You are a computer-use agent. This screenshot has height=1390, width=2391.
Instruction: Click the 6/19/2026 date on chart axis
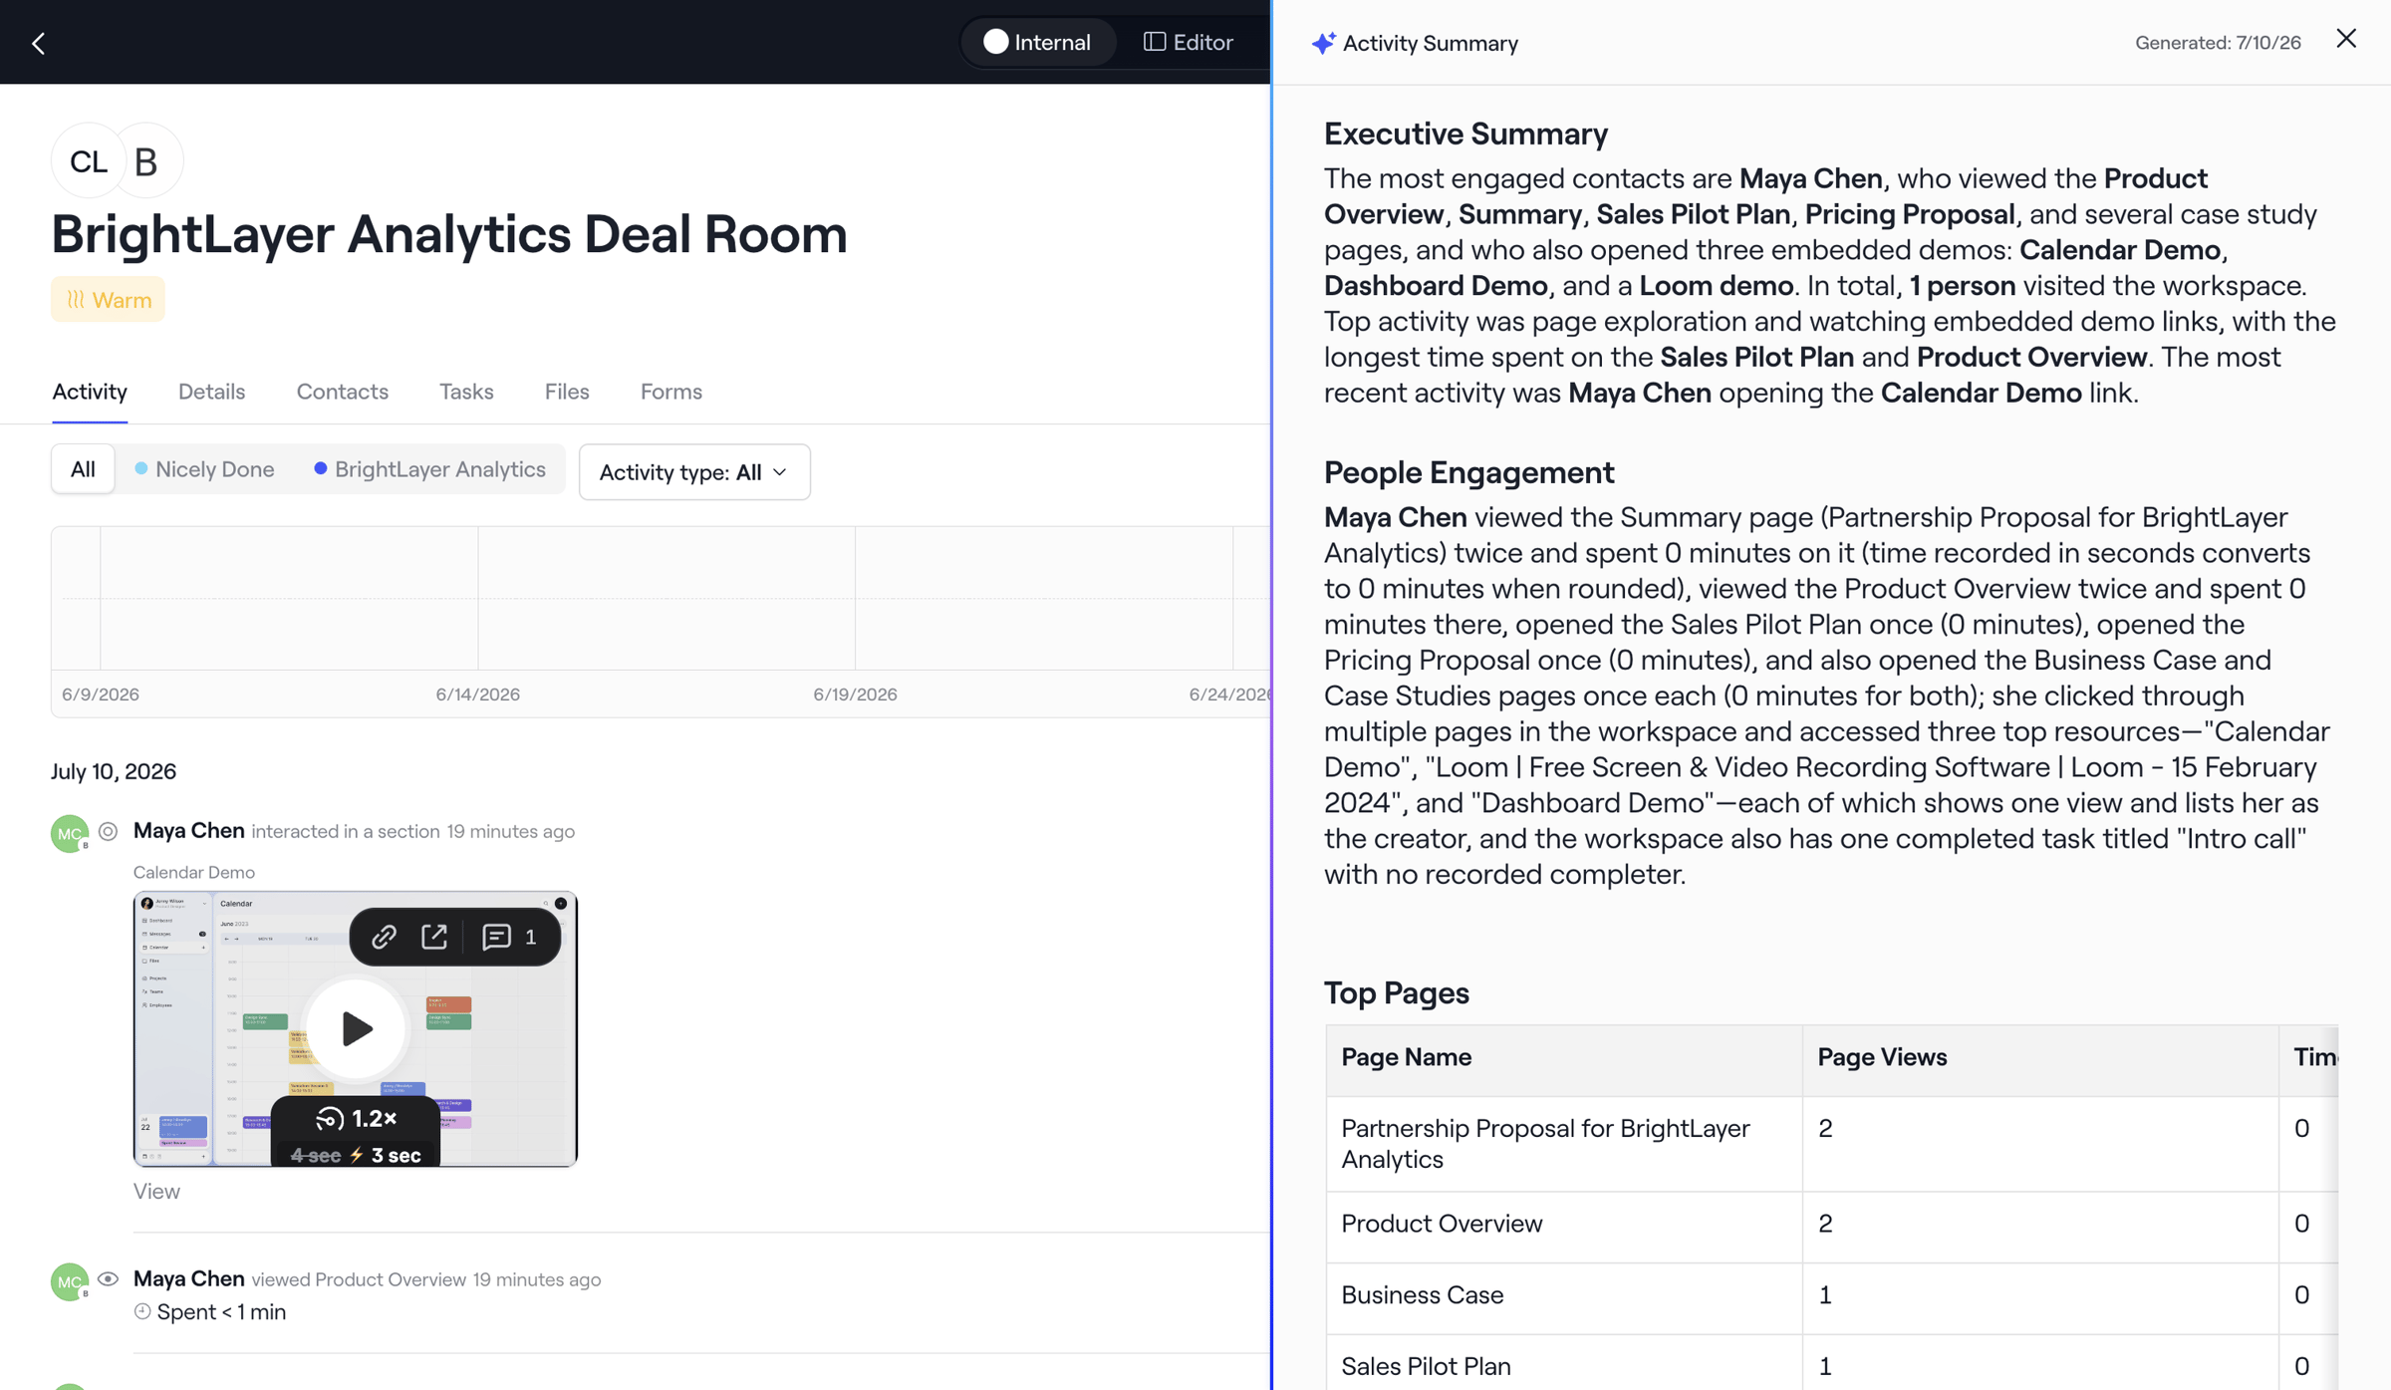(x=855, y=695)
